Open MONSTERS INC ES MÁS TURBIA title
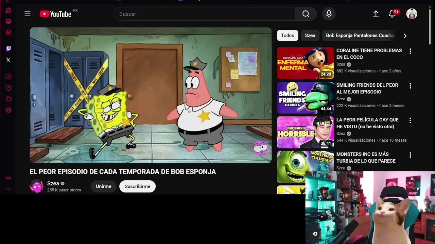Screen dimensions: 435x244 (366, 158)
